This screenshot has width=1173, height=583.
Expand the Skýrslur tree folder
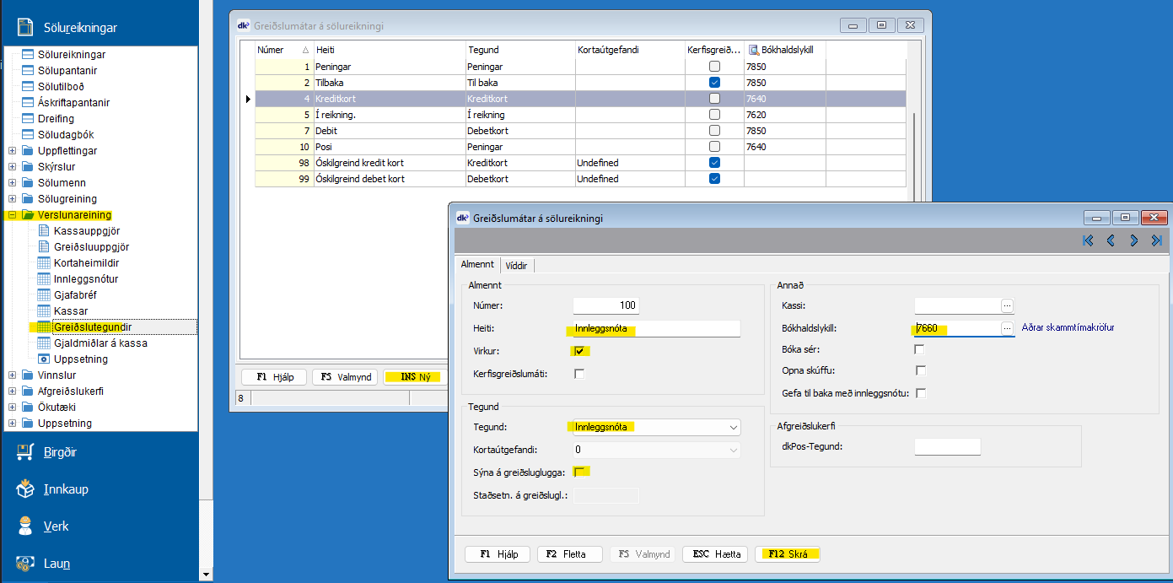(x=13, y=167)
